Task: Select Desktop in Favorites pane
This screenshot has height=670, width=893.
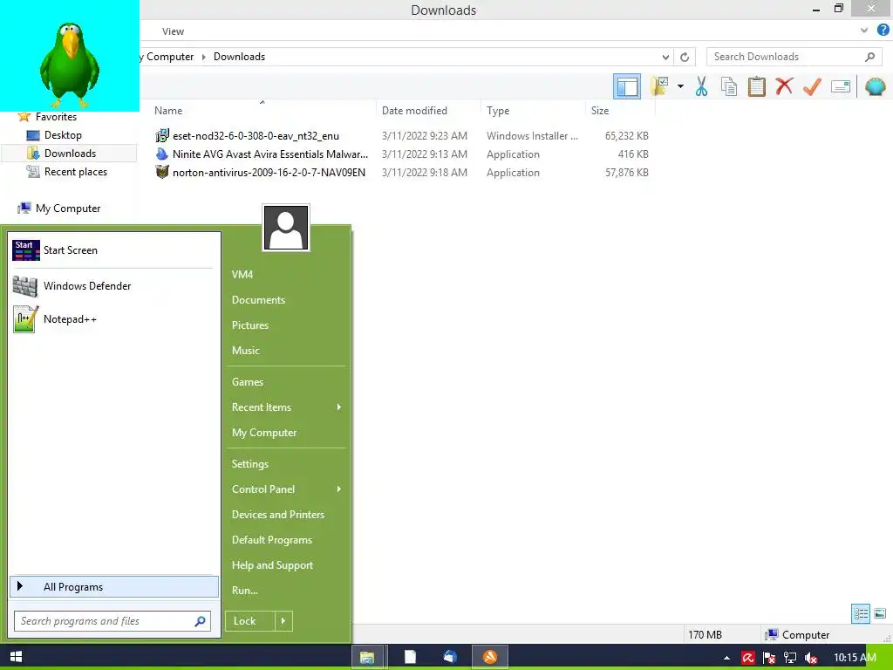Action: point(63,135)
